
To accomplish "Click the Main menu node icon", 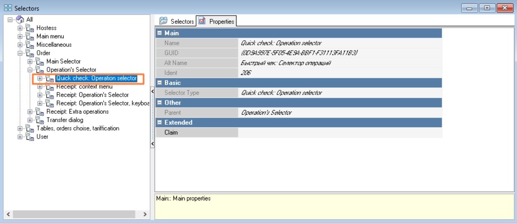I will pos(30,36).
